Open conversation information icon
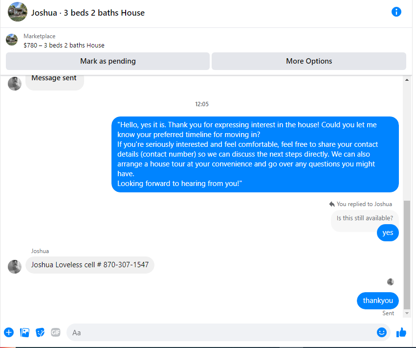The image size is (416, 348). tap(396, 12)
